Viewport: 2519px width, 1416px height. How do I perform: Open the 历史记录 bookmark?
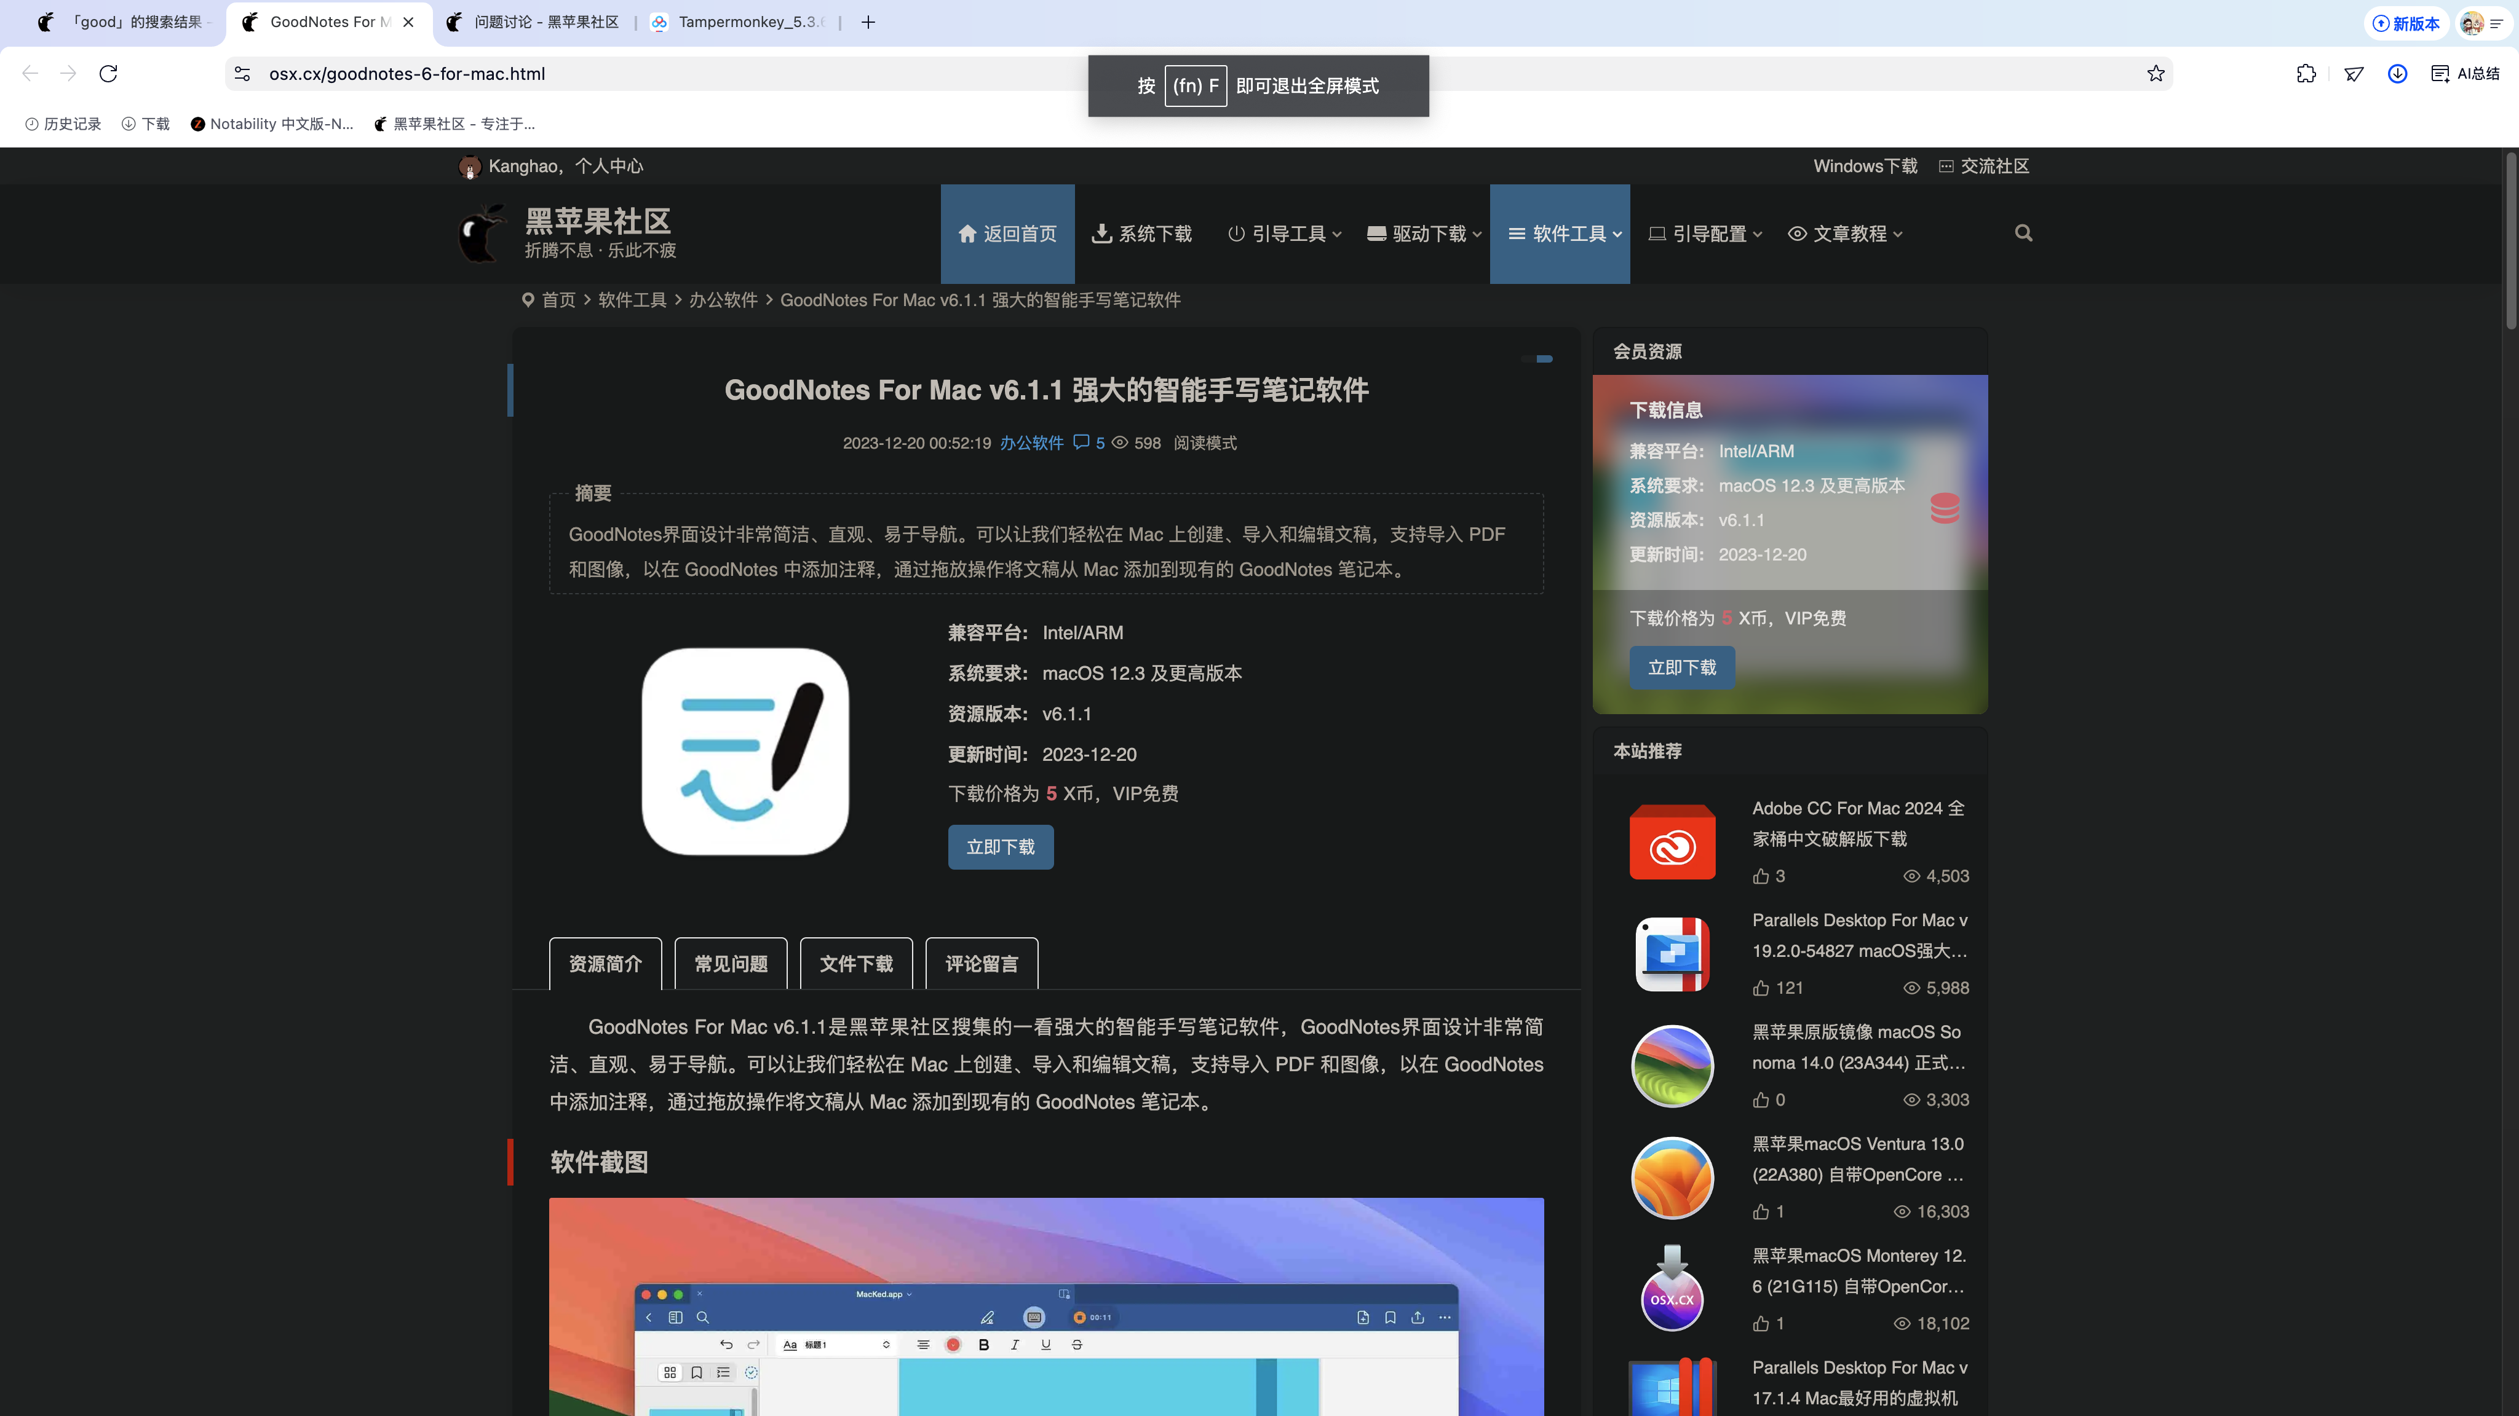63,124
